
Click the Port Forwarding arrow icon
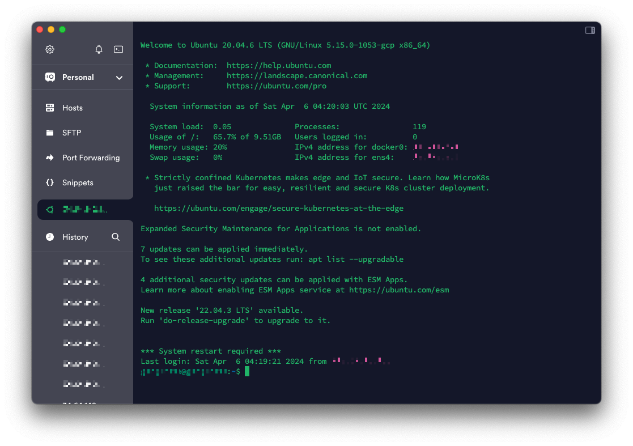click(x=50, y=158)
